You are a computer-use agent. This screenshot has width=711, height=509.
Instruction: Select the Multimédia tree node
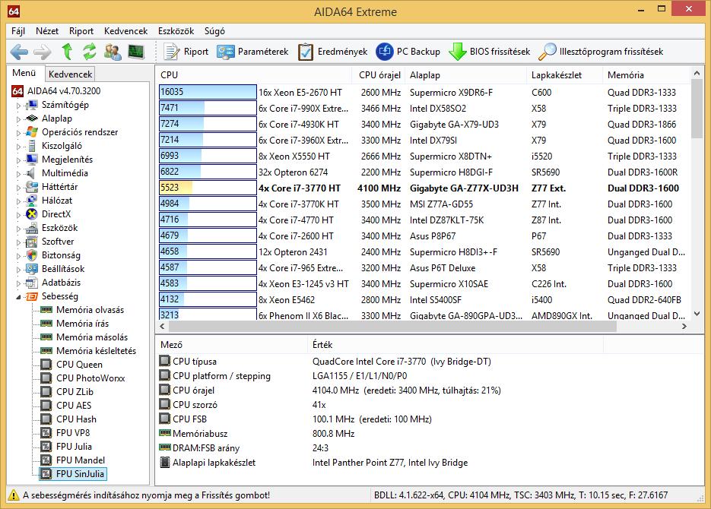(x=65, y=173)
